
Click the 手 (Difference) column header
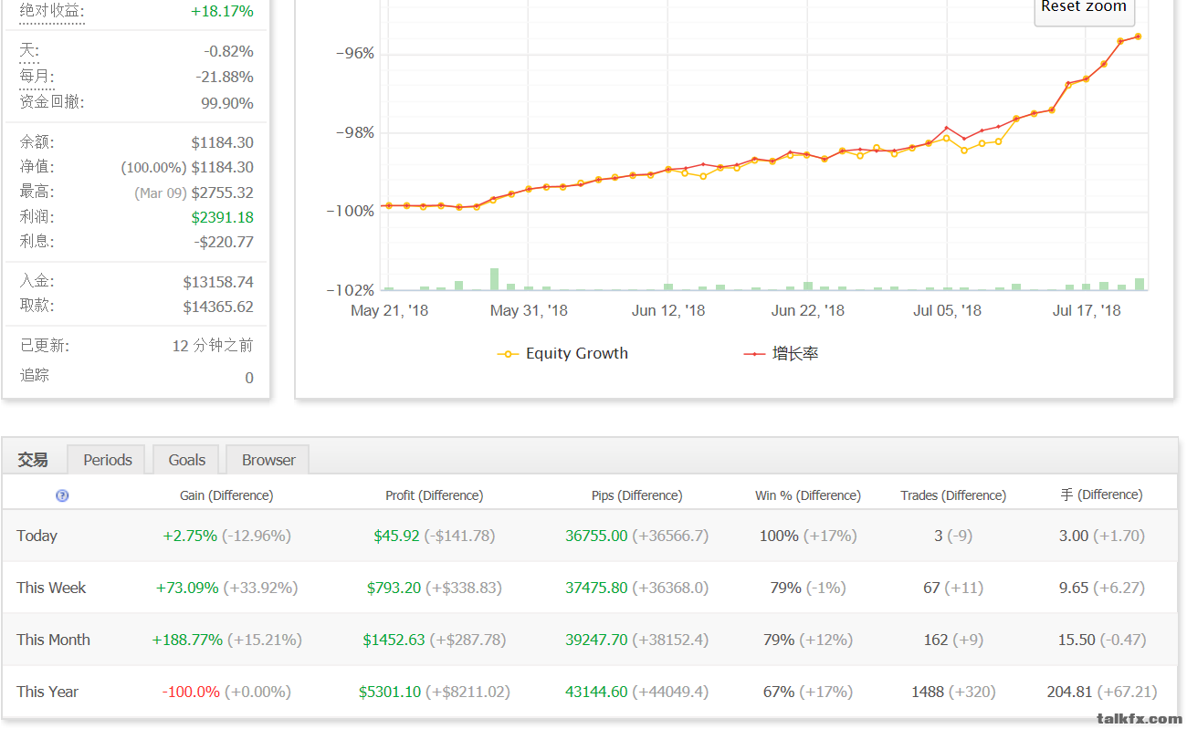click(x=1101, y=495)
